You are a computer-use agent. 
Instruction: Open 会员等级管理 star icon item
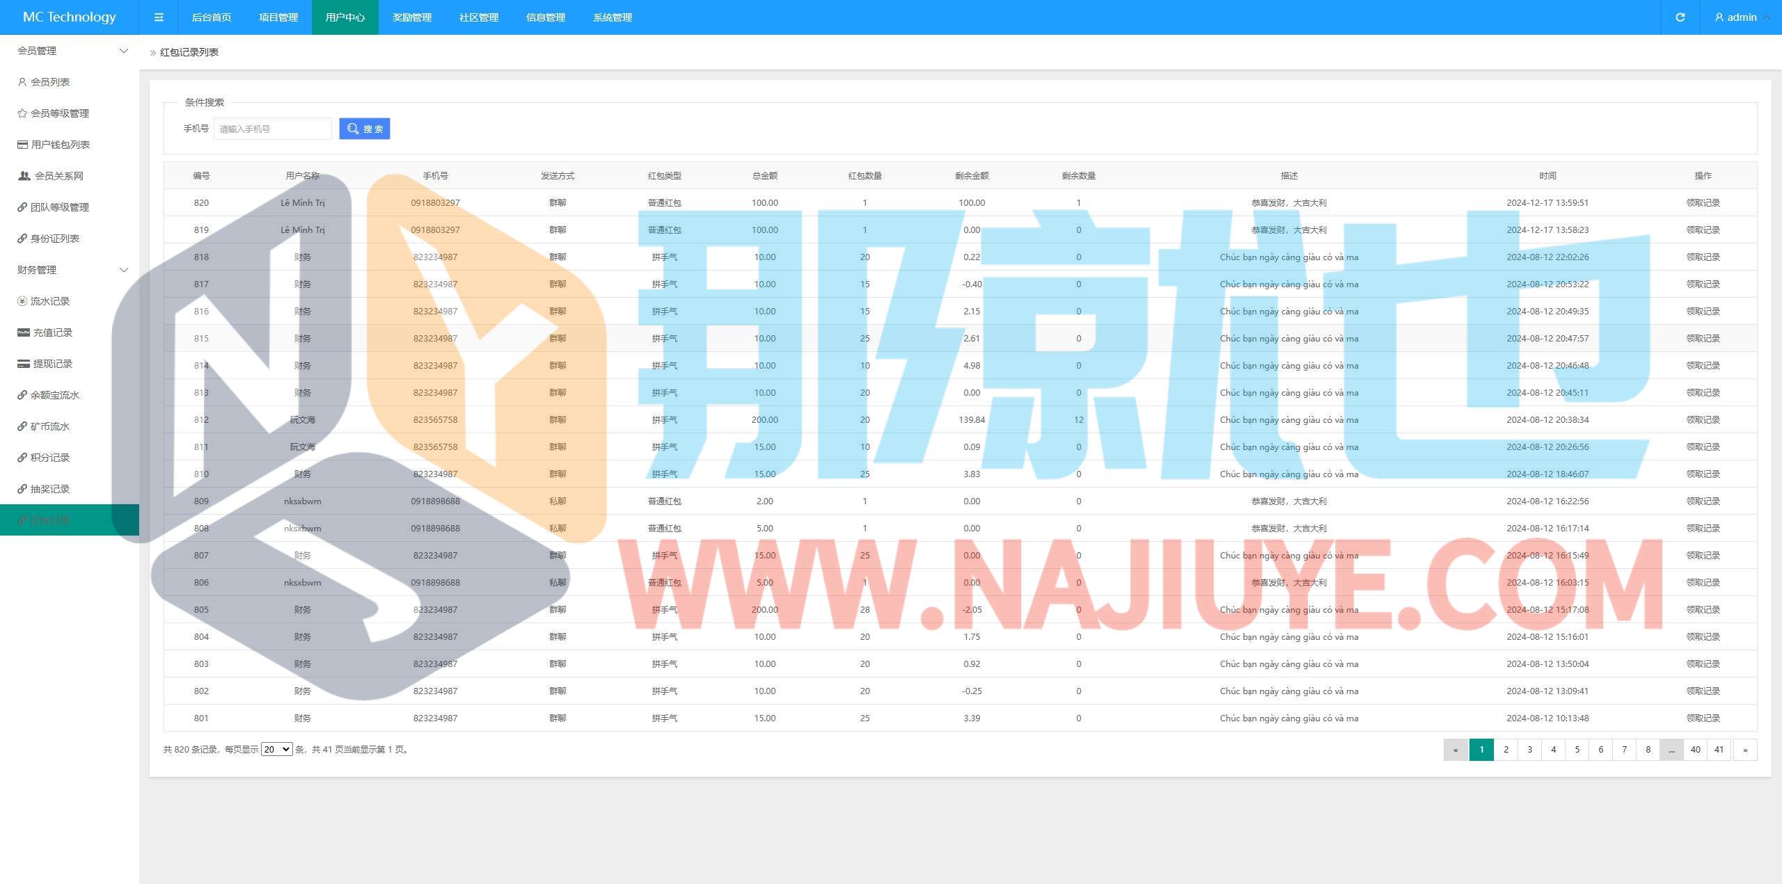point(59,113)
